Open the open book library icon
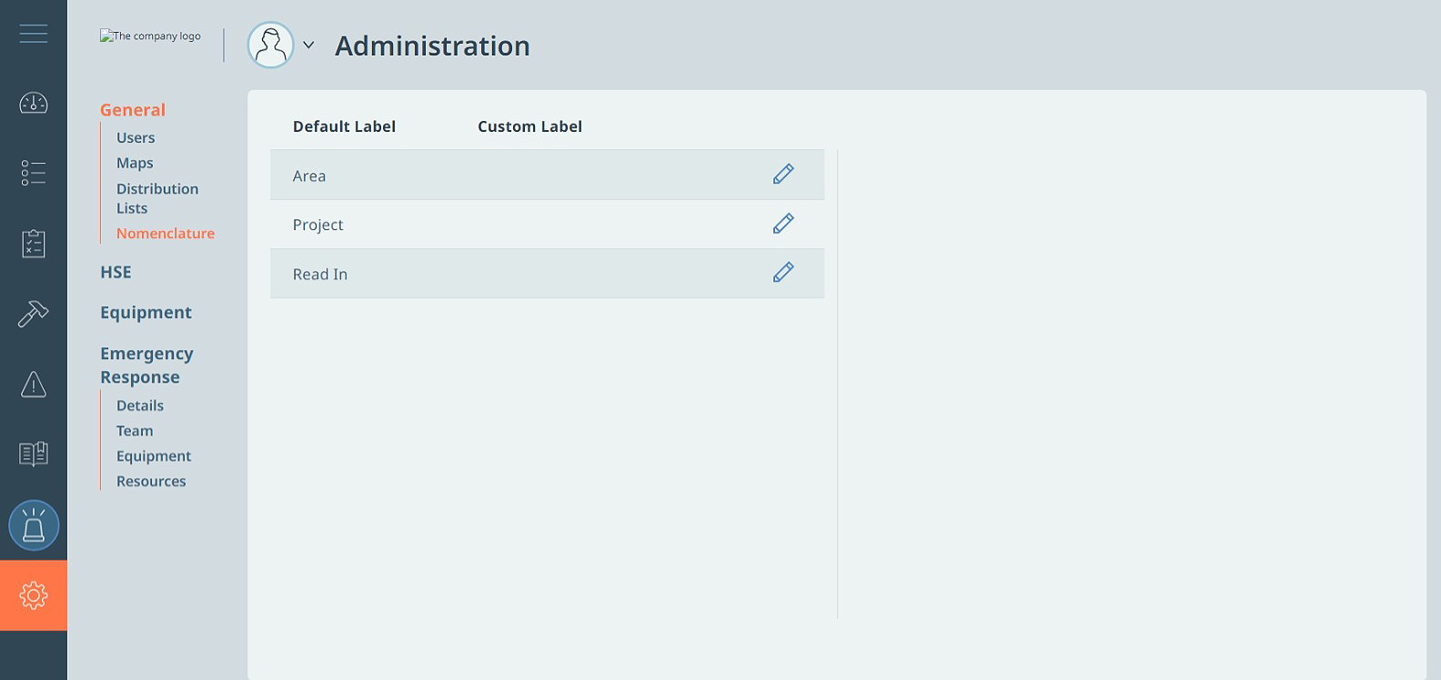1441x680 pixels. 34,454
